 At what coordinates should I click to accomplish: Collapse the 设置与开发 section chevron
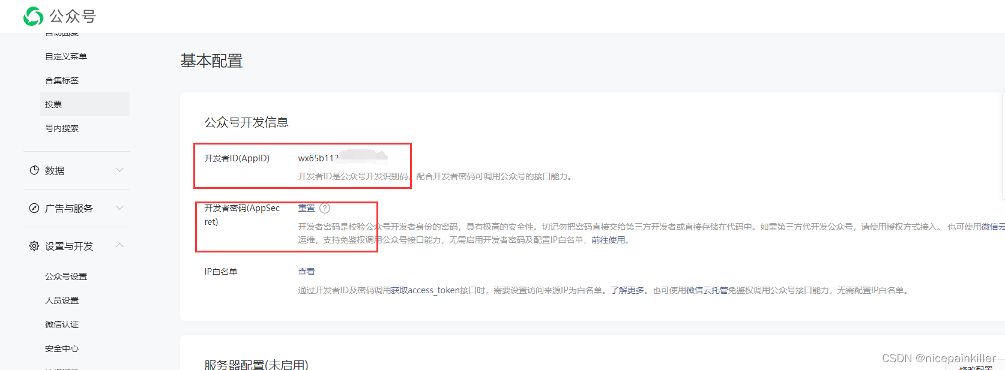[x=120, y=245]
